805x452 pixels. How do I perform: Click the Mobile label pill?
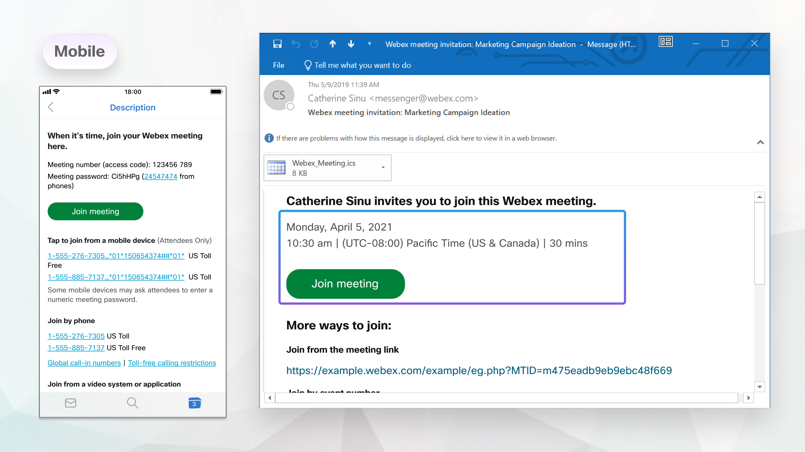(80, 51)
